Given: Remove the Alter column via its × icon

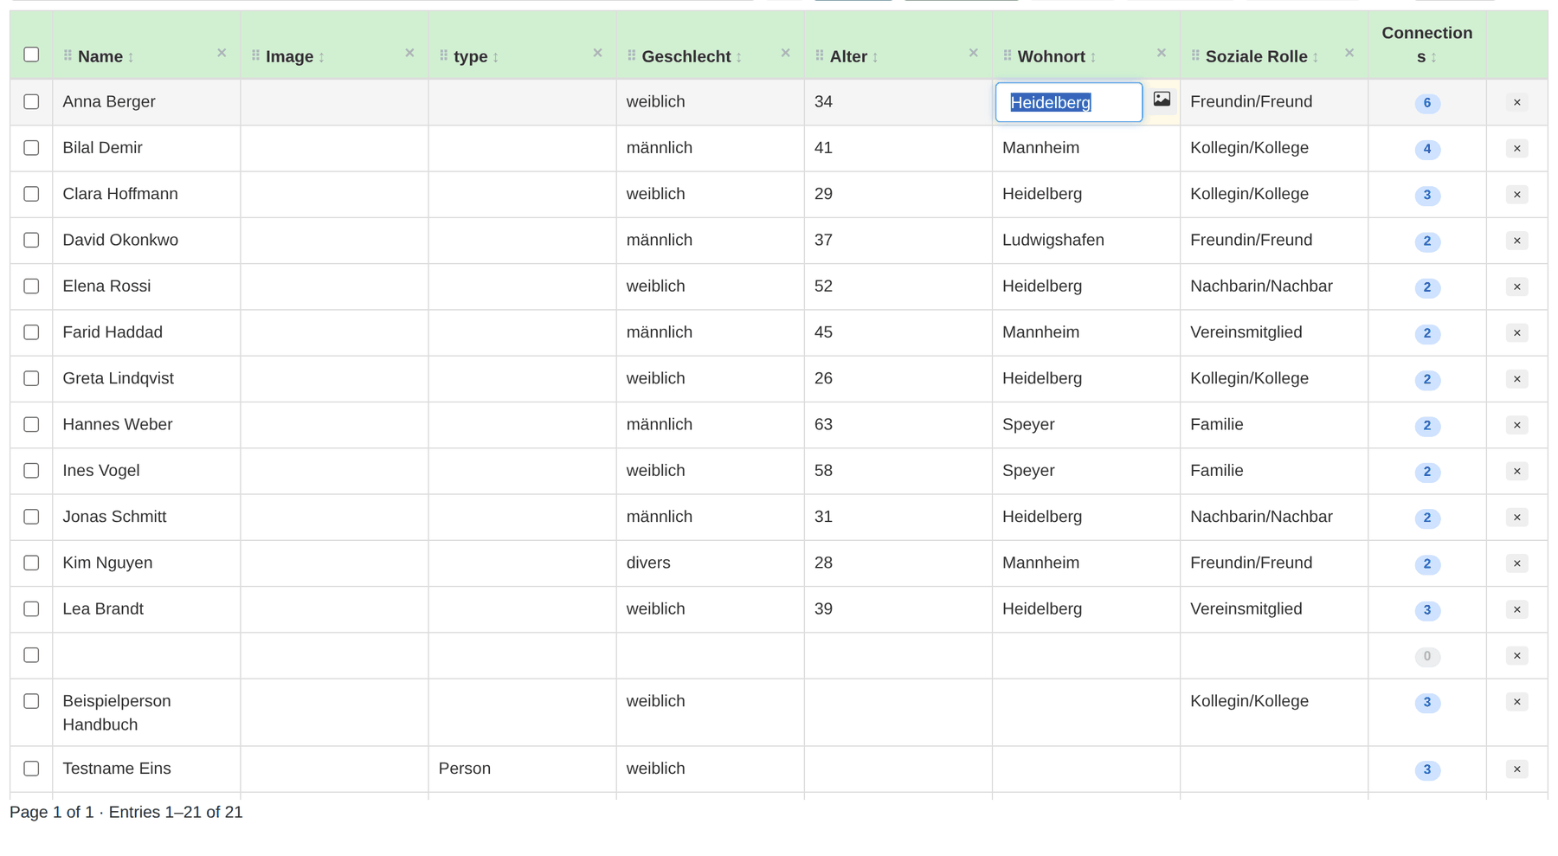Looking at the screenshot, I should (973, 53).
